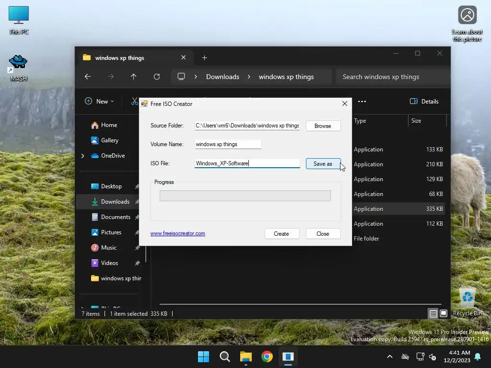Click Create to build the ISO
The image size is (491, 368).
coord(281,234)
